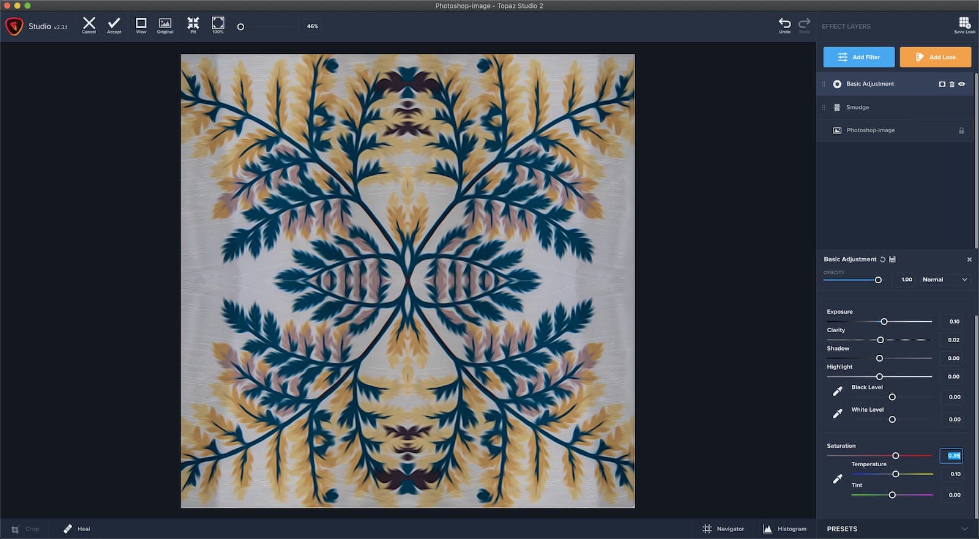This screenshot has height=539, width=979.
Task: Select the Smudge effect layer
Action: point(857,108)
